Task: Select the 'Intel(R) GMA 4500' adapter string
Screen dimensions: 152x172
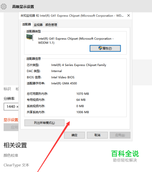Action: pos(64,83)
